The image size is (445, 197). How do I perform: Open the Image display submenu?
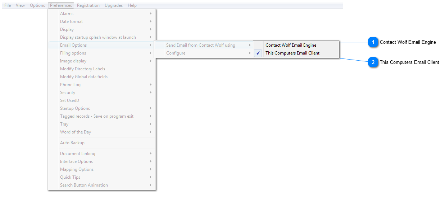[x=101, y=61]
